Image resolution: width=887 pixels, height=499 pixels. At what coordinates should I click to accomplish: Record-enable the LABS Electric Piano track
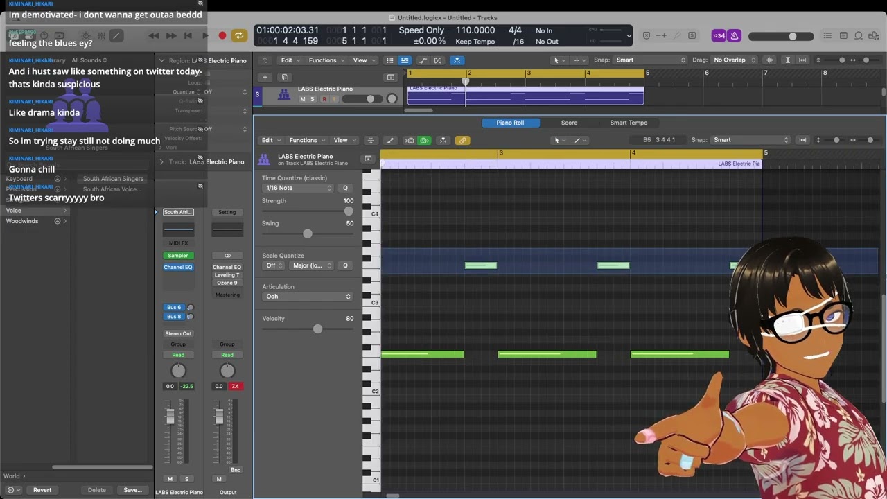pos(324,99)
